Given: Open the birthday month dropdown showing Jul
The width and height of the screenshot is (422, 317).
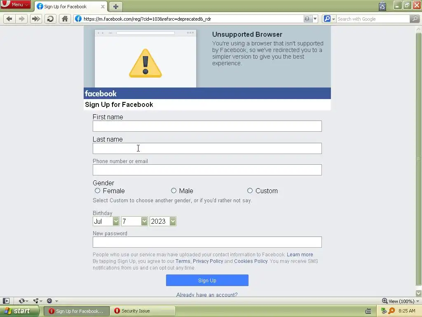Looking at the screenshot, I should click(x=106, y=221).
